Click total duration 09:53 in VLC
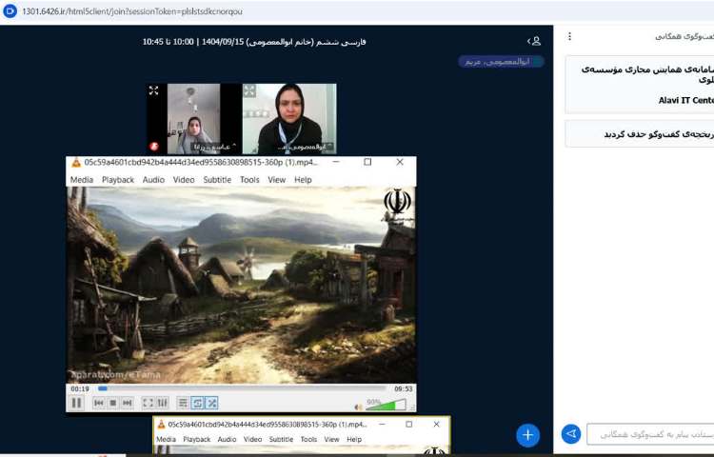 coord(403,388)
